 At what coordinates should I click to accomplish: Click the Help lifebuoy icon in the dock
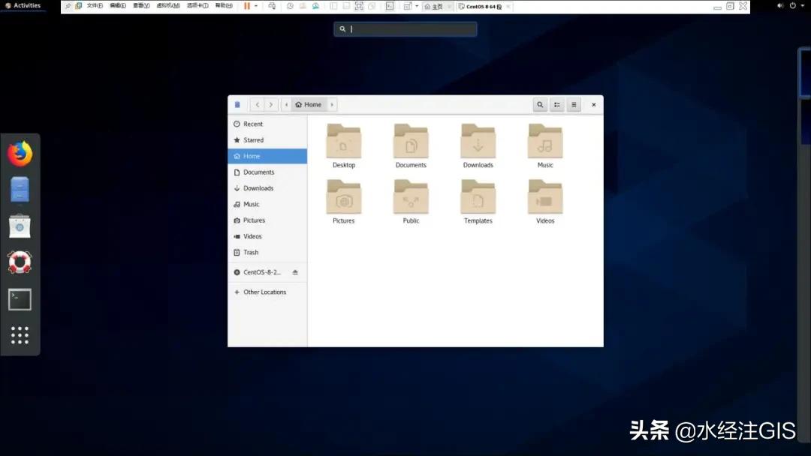(x=20, y=262)
